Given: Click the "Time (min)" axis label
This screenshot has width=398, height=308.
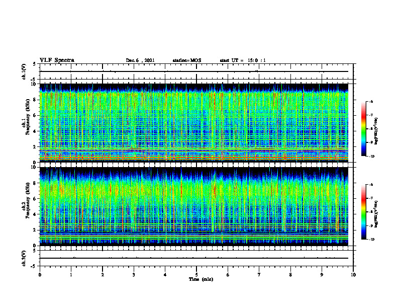Looking at the screenshot, I should [201, 279].
